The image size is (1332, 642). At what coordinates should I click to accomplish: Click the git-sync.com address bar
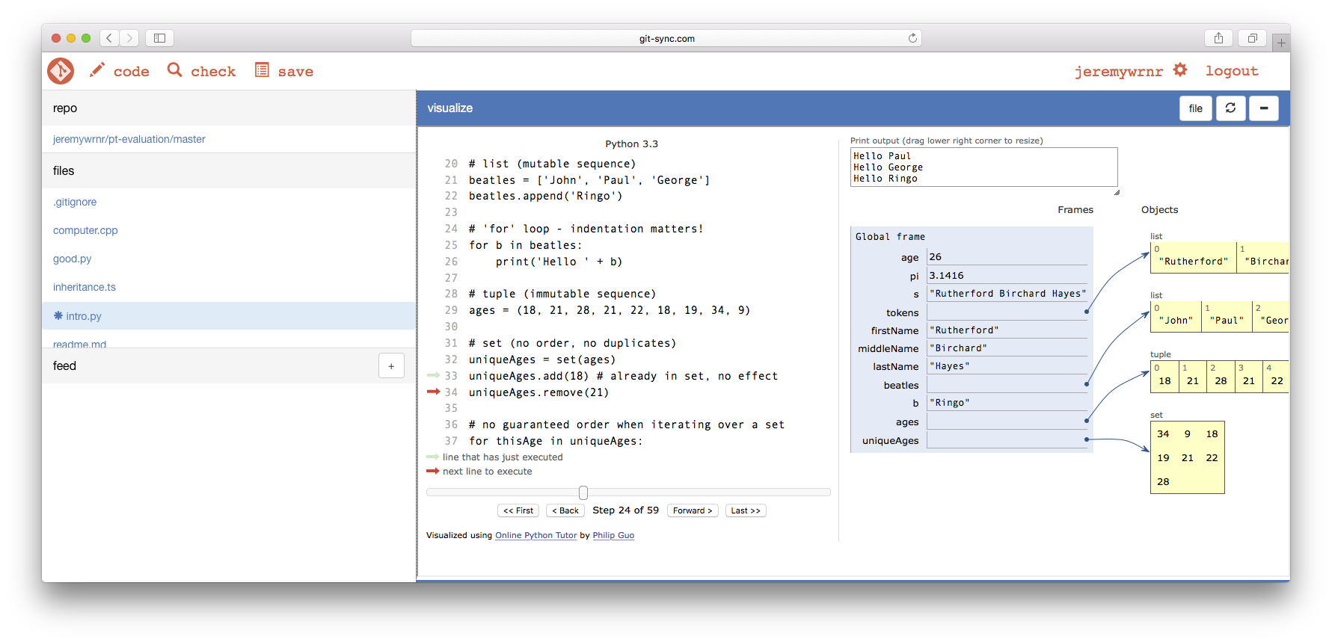[666, 38]
